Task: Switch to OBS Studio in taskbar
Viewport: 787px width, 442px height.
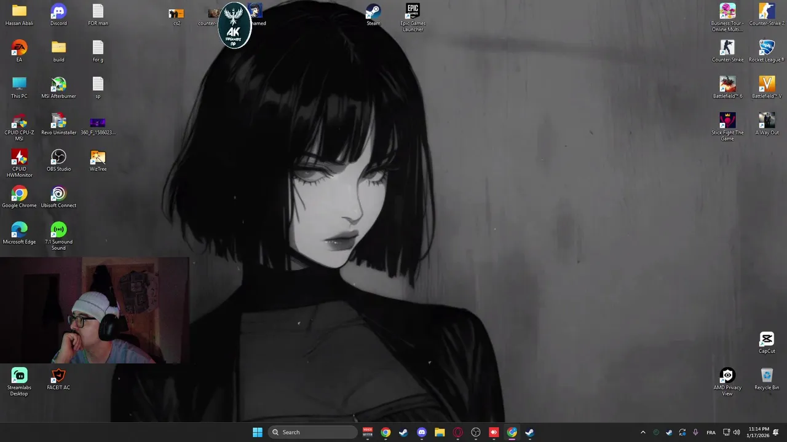Action: click(x=476, y=432)
